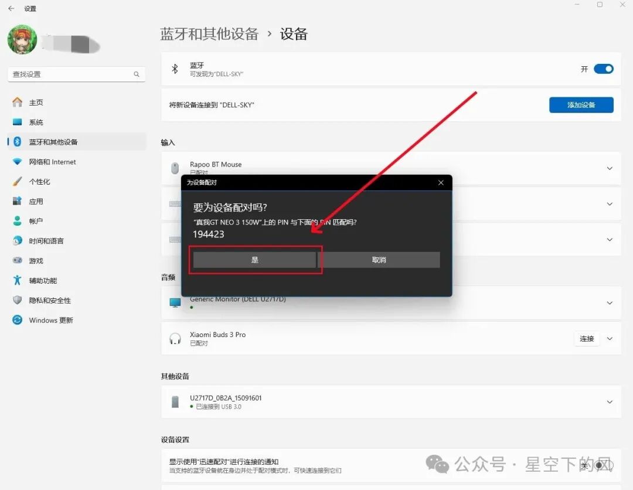The height and width of the screenshot is (490, 633).
Task: Open 帐户 accounts settings
Action: pyautogui.click(x=77, y=221)
